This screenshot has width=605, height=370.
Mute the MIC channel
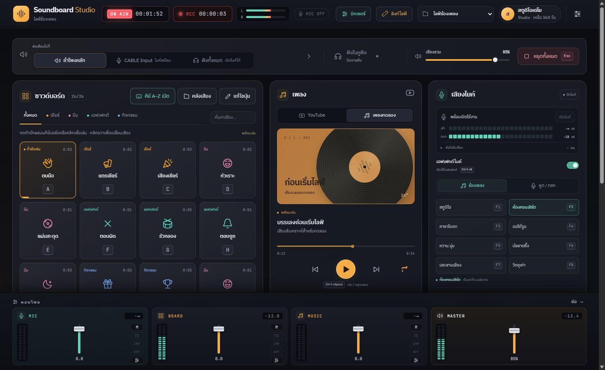tap(137, 327)
